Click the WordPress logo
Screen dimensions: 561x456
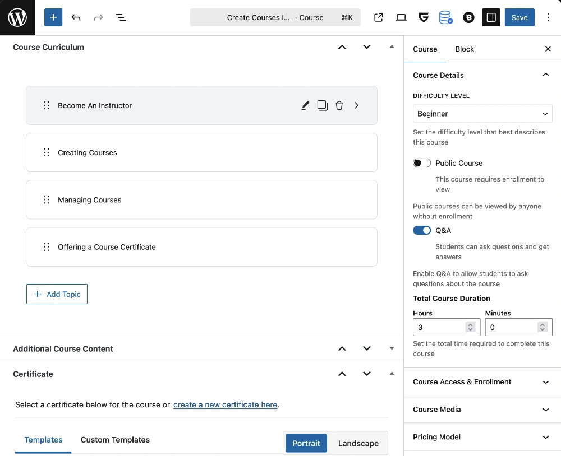(17, 18)
